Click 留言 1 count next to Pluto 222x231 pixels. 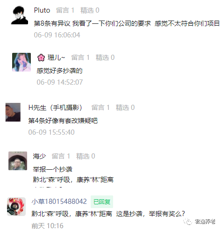point(65,10)
